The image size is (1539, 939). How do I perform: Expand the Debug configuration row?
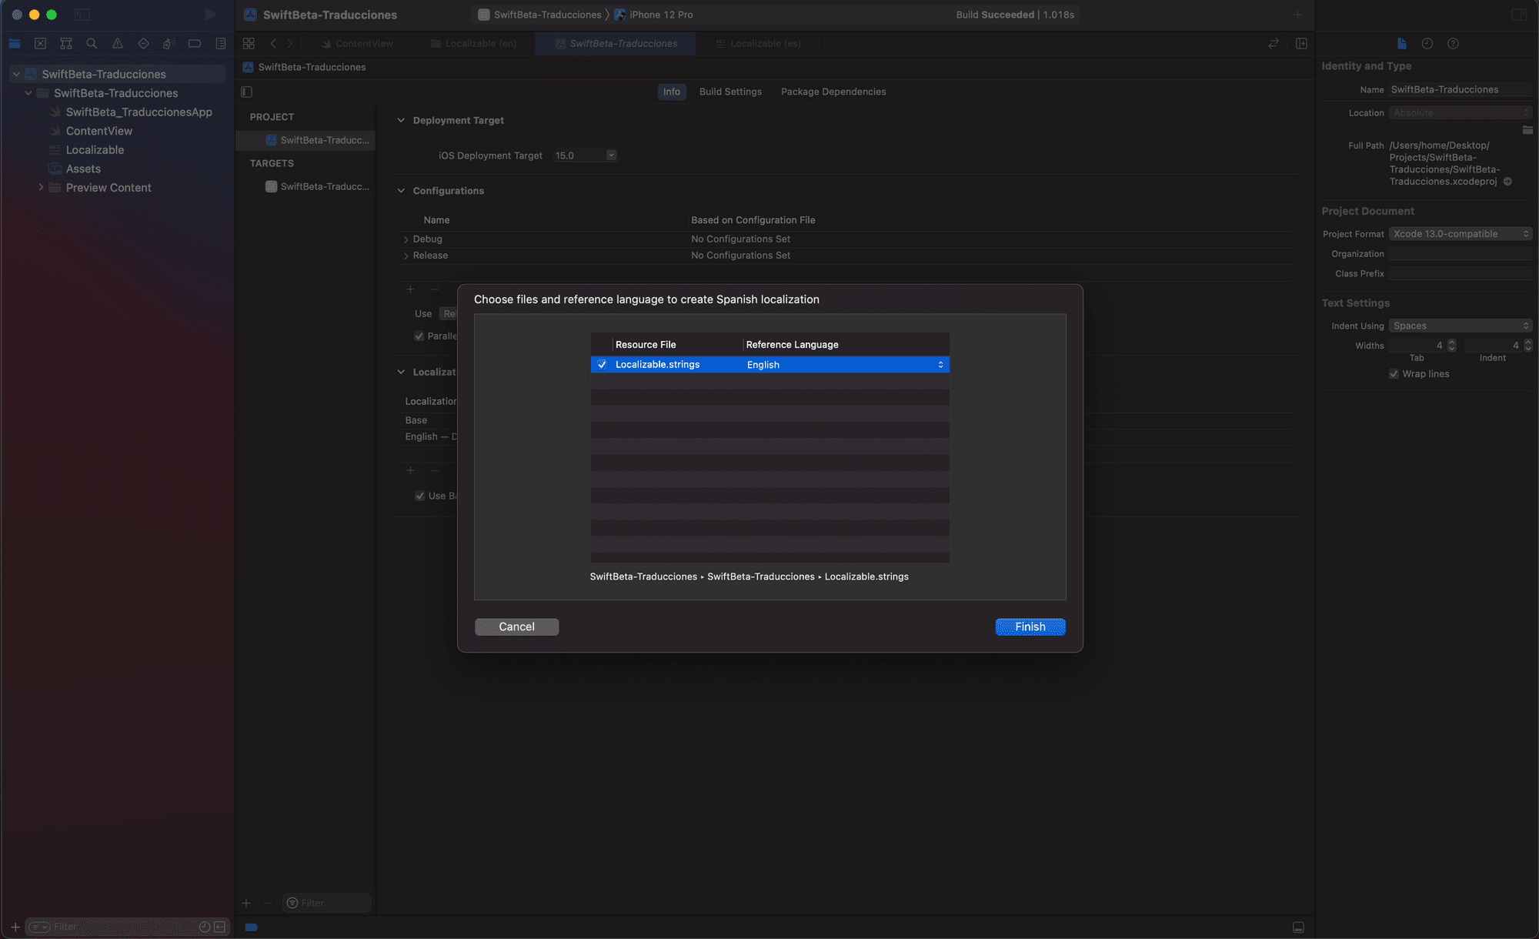406,239
